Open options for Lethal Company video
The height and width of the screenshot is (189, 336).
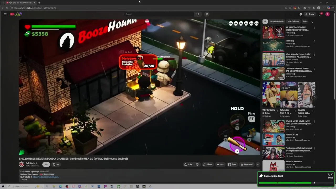pyautogui.click(x=314, y=122)
